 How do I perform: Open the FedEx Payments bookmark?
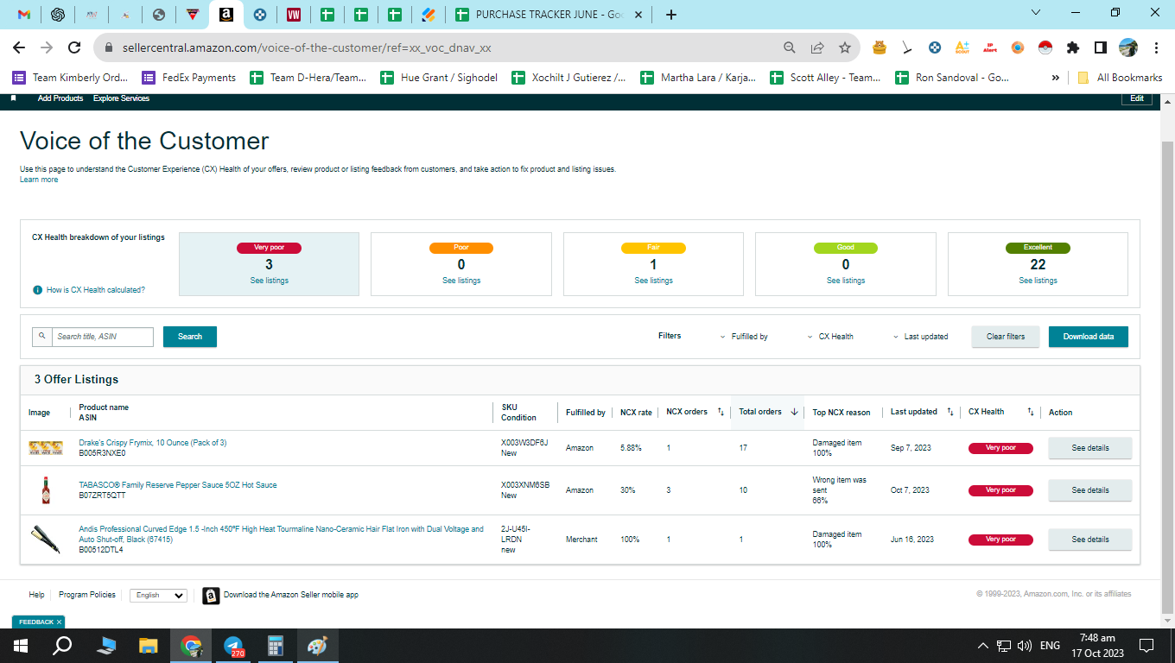[x=189, y=78]
